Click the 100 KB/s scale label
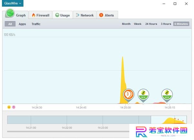The width and height of the screenshot is (194, 140). [9, 35]
